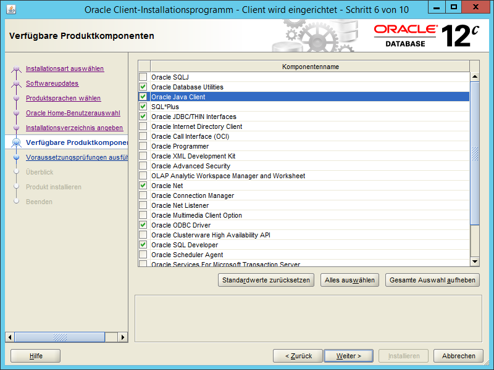The image size is (494, 370).
Task: Click Gesamte Auswahl aufheben
Action: (432, 279)
